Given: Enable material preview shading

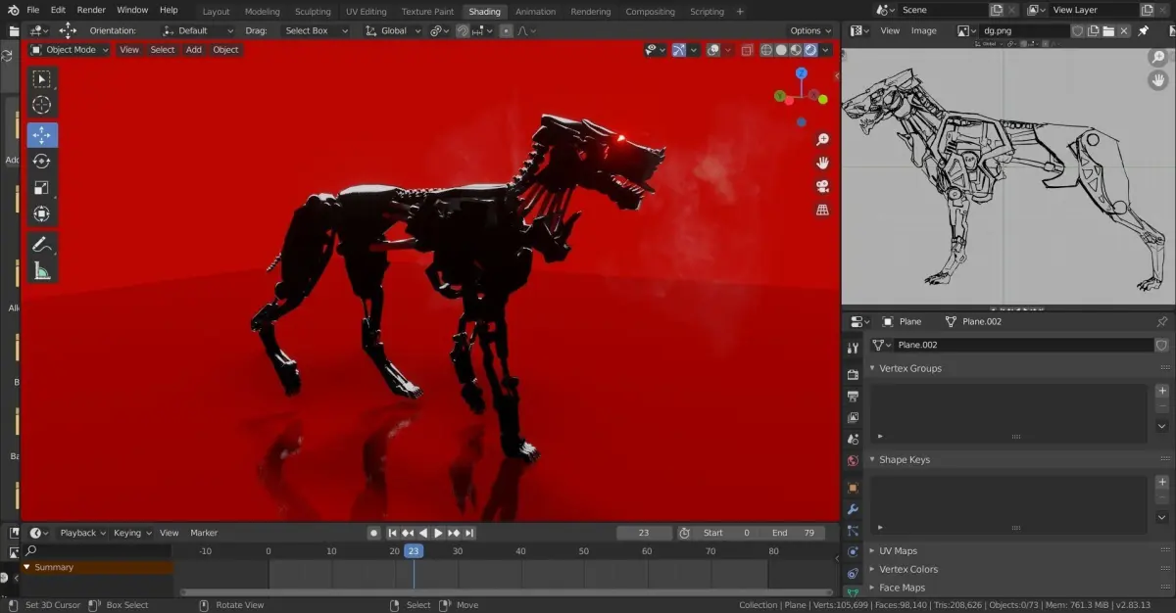Looking at the screenshot, I should pos(796,50).
